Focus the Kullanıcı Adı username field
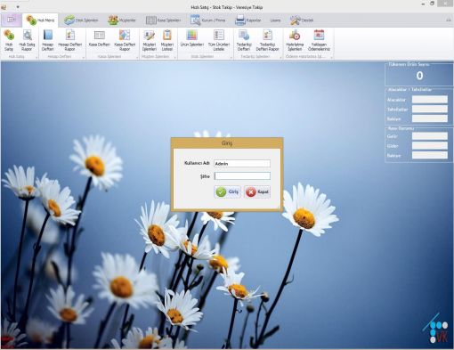This screenshot has height=350, width=454. click(x=242, y=163)
